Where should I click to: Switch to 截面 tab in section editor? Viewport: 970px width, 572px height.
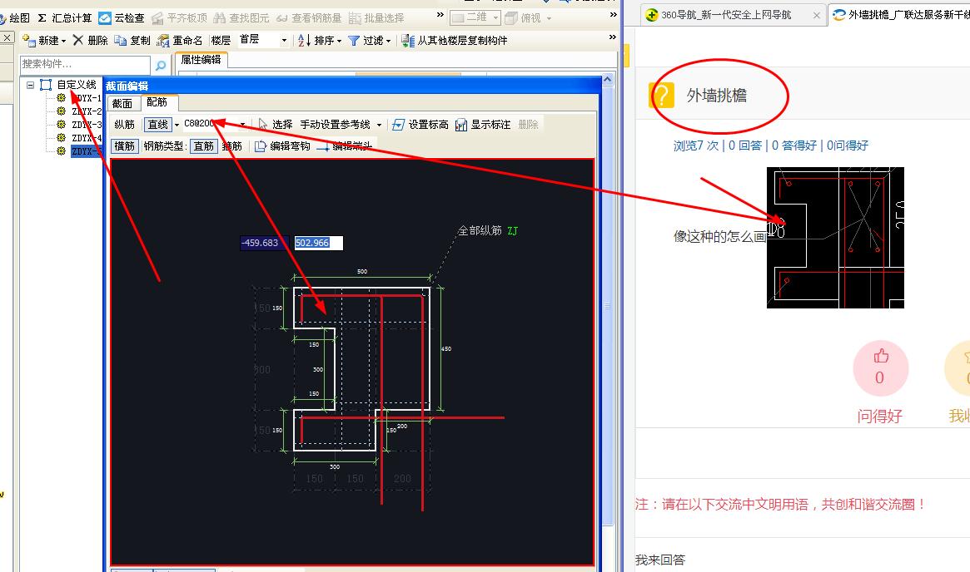[122, 103]
